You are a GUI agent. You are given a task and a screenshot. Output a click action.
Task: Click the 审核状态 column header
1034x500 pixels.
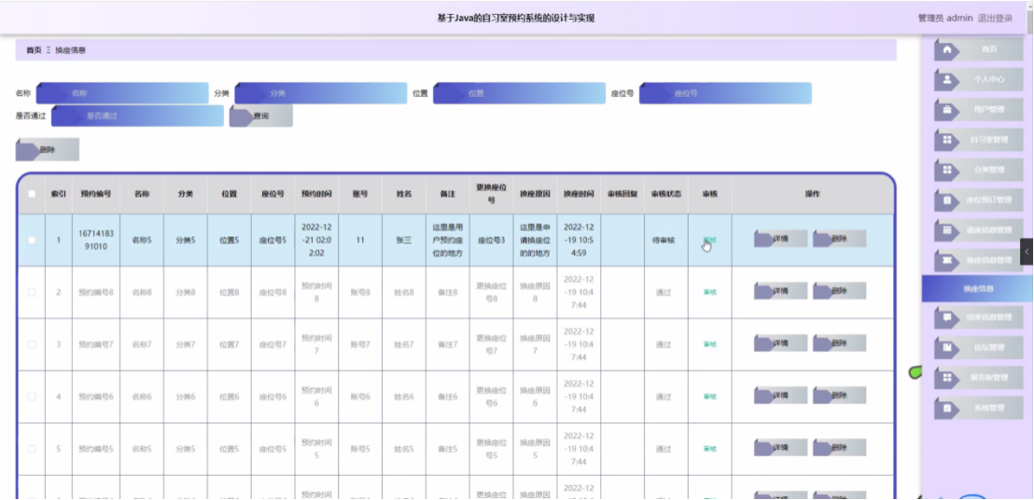click(x=666, y=194)
